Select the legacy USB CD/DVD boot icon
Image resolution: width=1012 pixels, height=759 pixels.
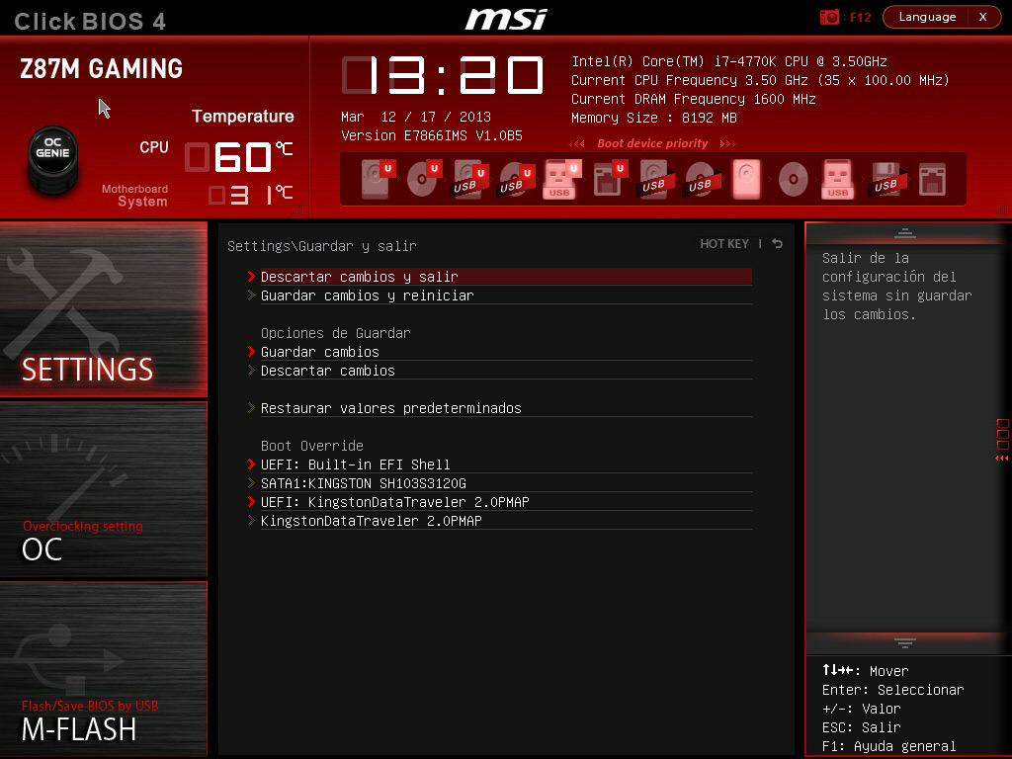(x=701, y=179)
